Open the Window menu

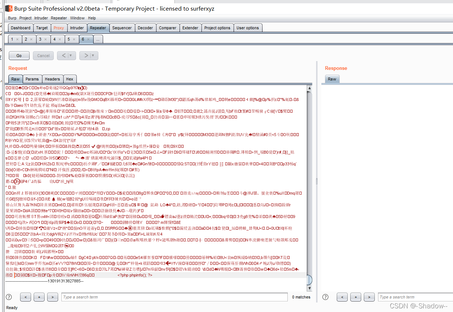(x=78, y=18)
